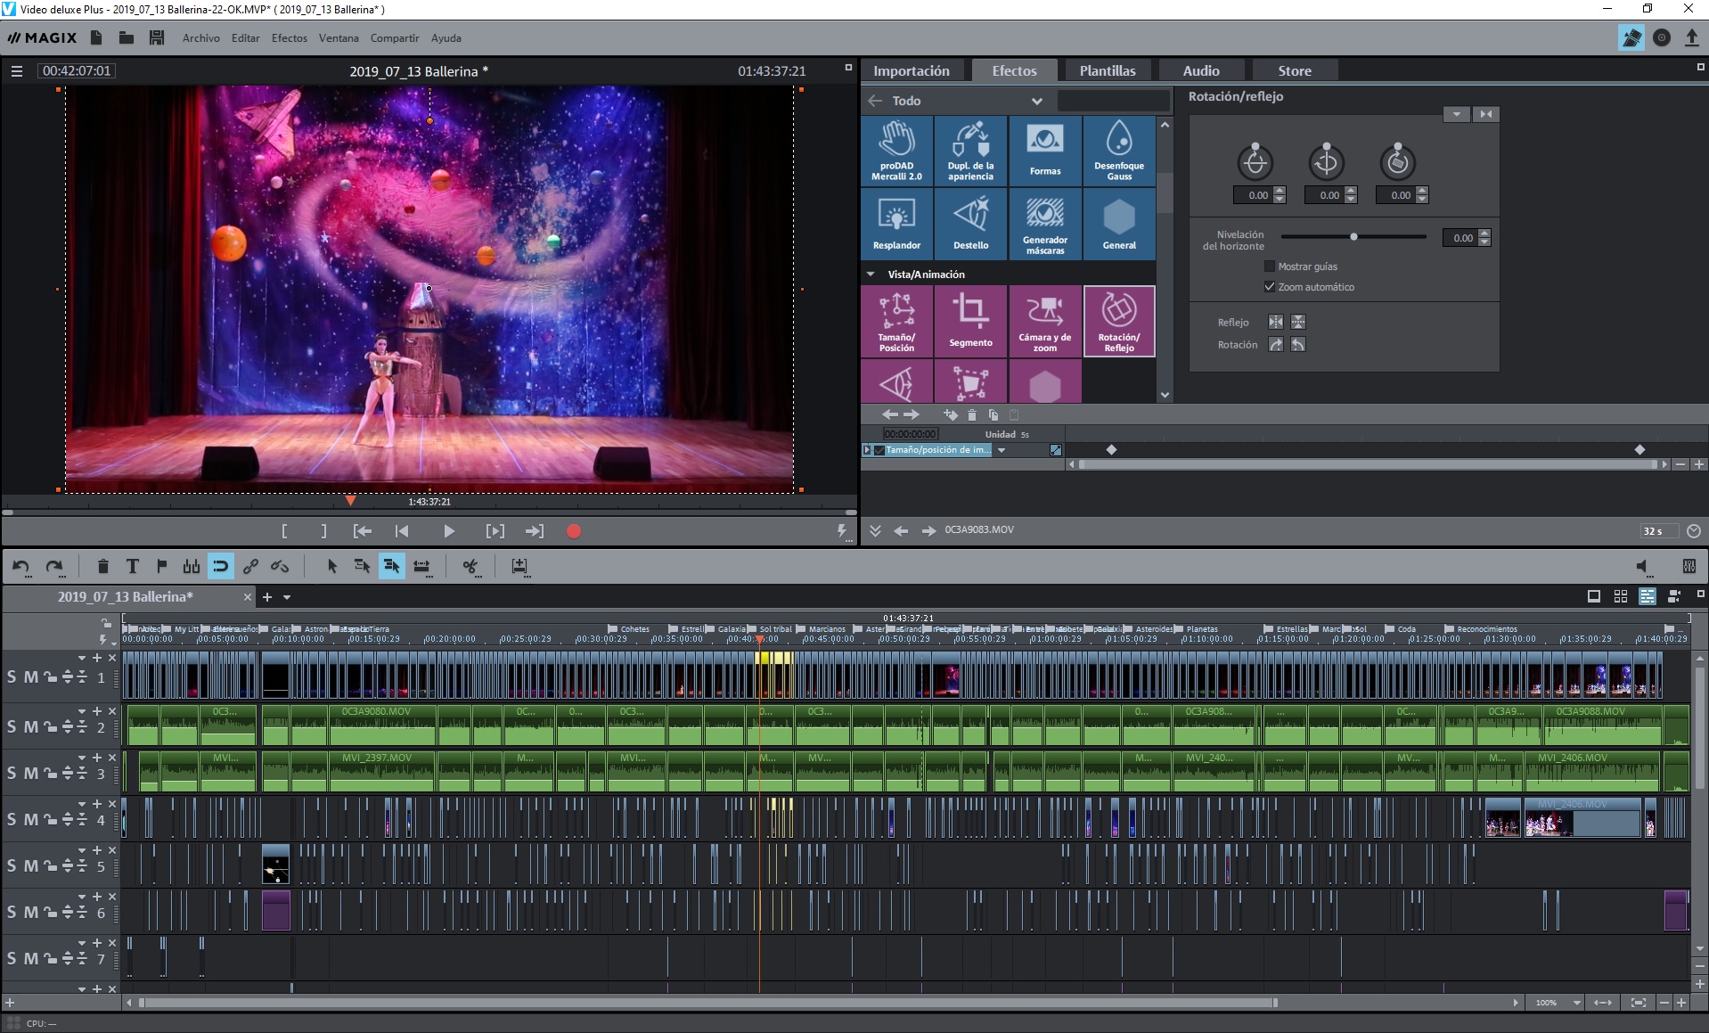Open Generador máscaras tool
This screenshot has height=1033, width=1709.
[x=1044, y=224]
